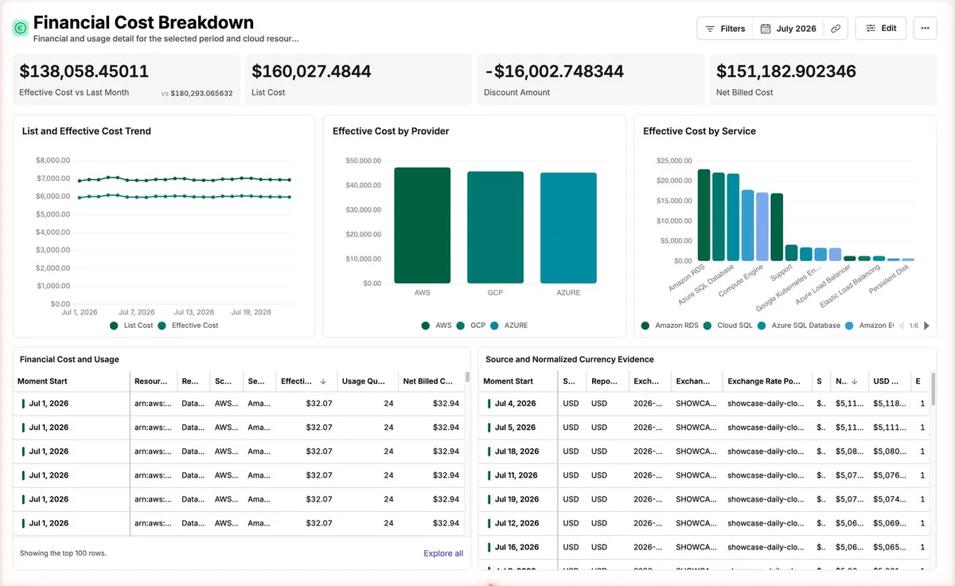The width and height of the screenshot is (955, 586).
Task: Click $5,080... cell in Jul 18 row
Action: click(x=887, y=451)
